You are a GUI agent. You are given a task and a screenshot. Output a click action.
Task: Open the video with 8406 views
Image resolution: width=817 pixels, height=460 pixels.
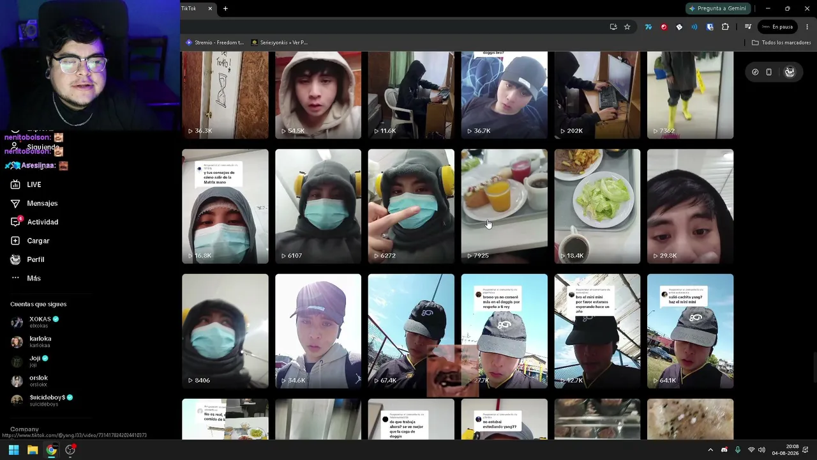click(x=225, y=331)
